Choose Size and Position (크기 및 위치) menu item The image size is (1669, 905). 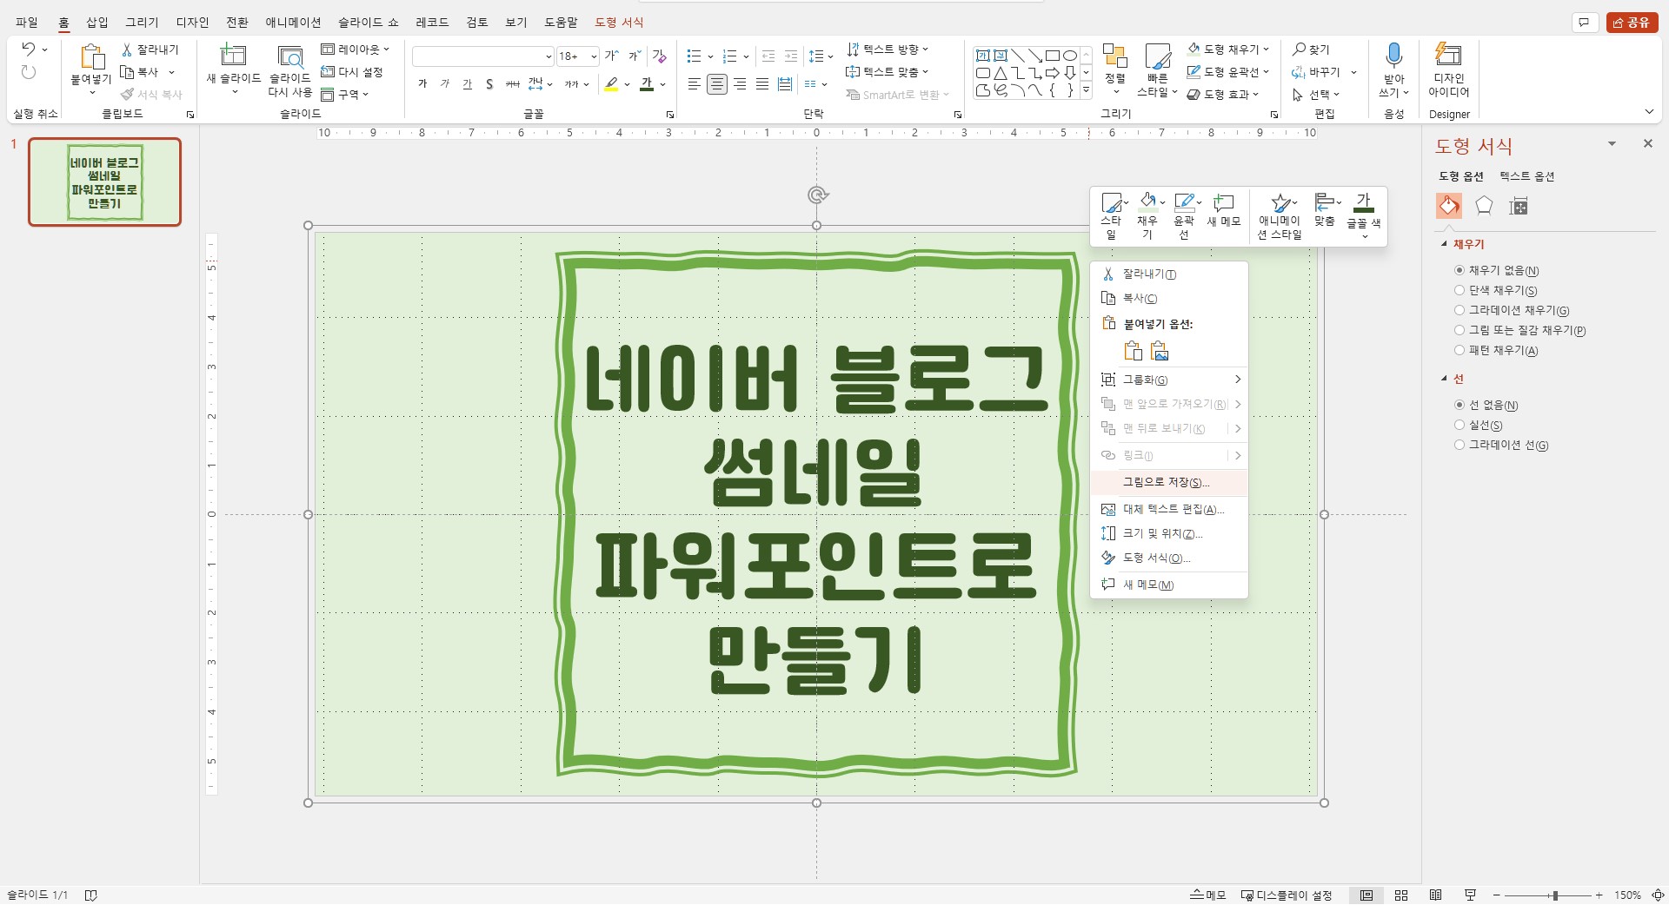pyautogui.click(x=1169, y=533)
